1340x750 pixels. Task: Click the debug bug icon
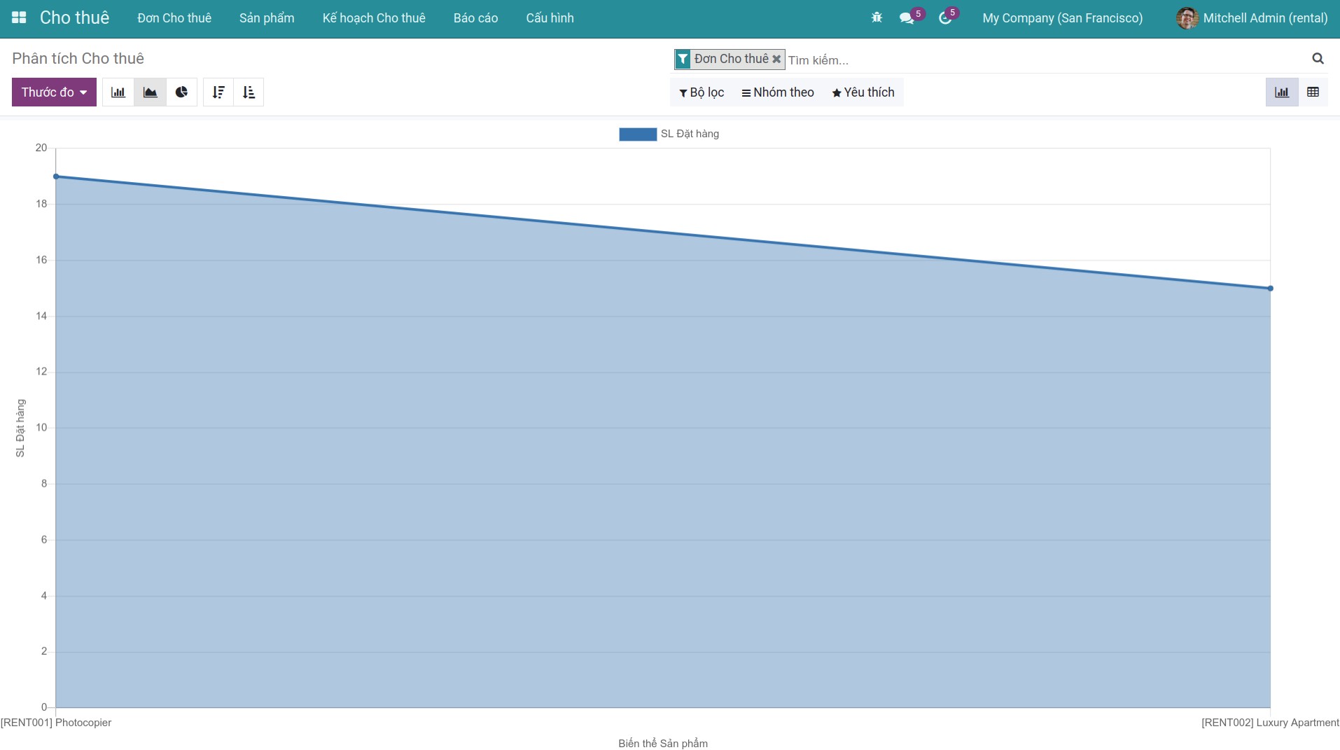(877, 18)
